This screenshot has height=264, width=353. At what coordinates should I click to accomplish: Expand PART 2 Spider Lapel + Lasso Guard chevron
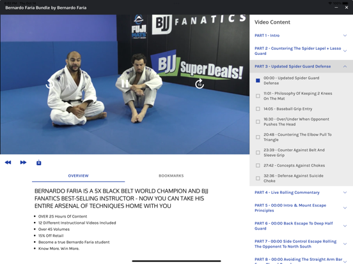[345, 51]
